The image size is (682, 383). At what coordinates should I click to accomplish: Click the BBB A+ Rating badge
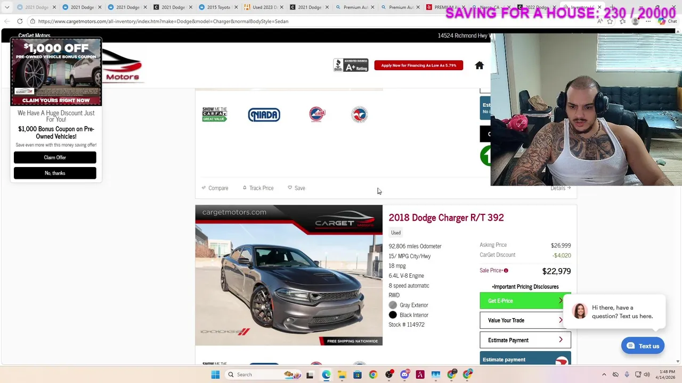(351, 65)
